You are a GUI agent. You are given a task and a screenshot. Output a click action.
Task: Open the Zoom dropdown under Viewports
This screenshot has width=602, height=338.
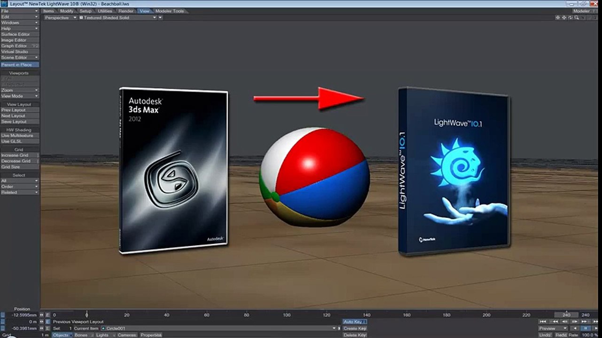click(x=20, y=90)
